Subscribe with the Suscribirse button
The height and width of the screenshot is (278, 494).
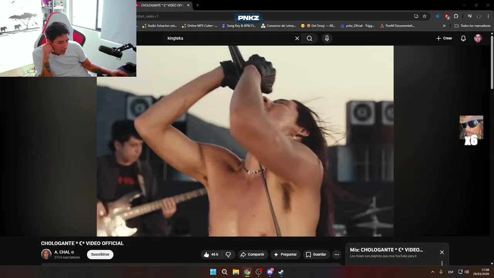pos(100,254)
